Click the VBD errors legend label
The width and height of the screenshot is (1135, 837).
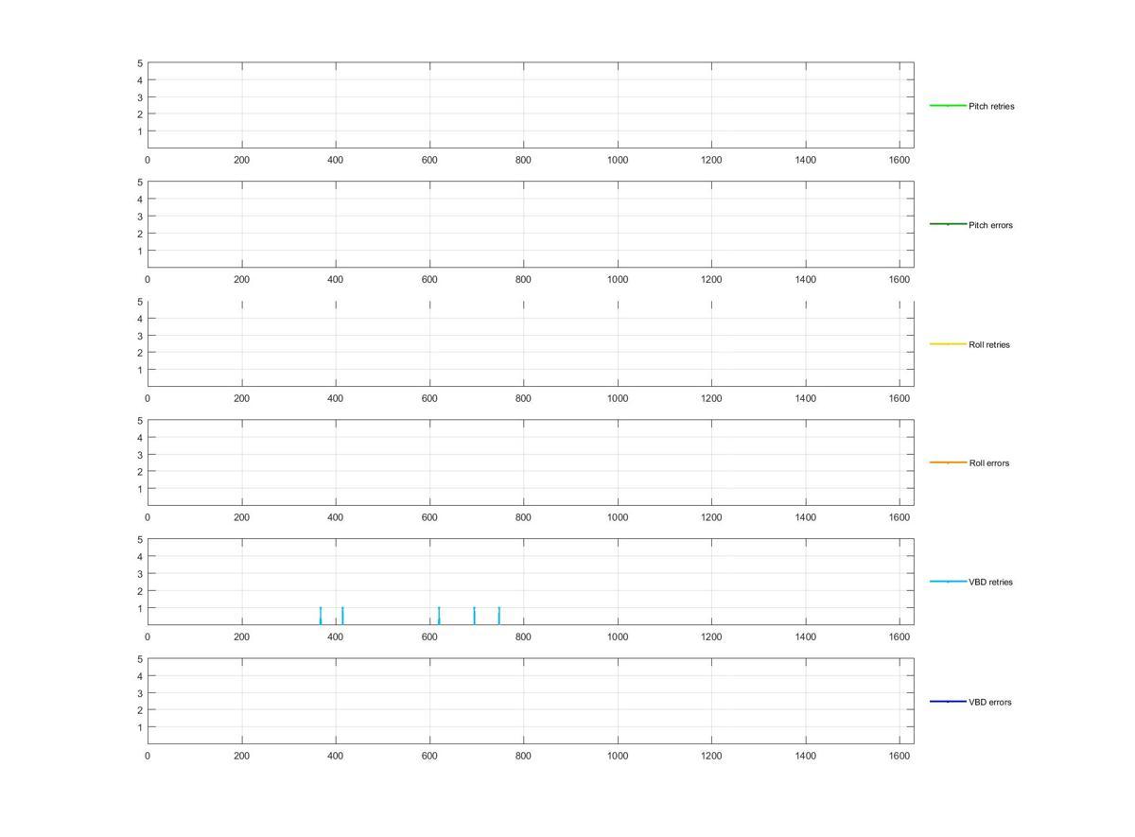990,702
